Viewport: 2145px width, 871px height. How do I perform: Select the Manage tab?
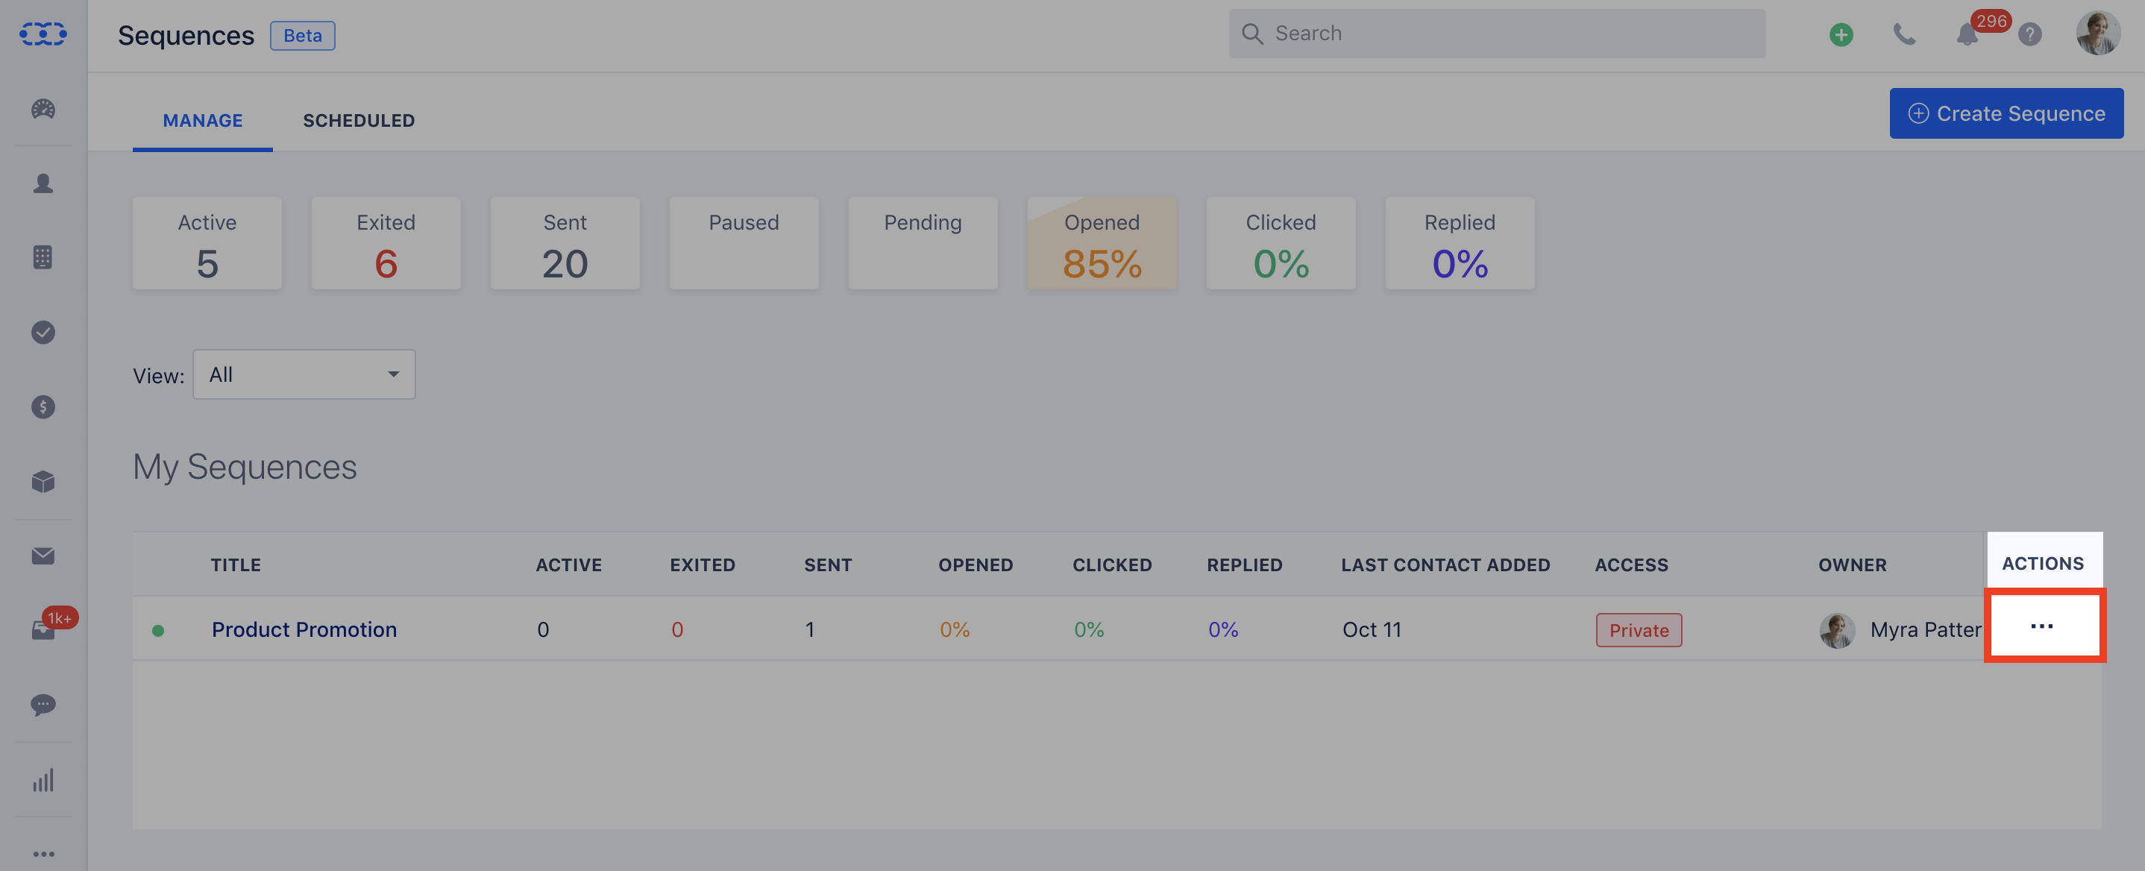tap(202, 120)
